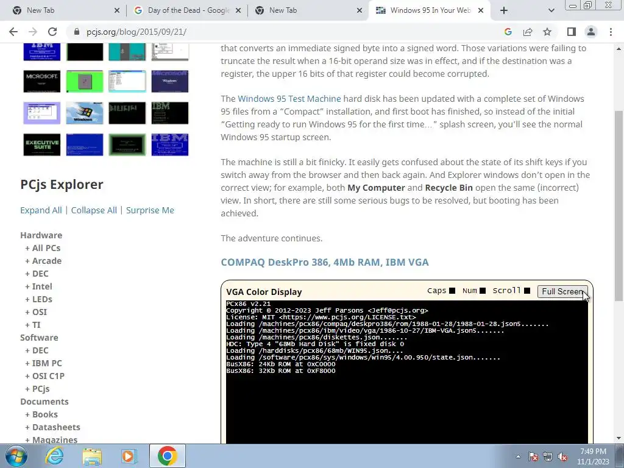
Task: Open Windows 95 logo clouds thumbnail
Action: point(84,113)
